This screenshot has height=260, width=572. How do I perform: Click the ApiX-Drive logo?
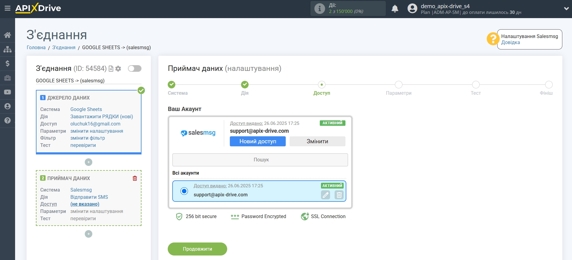click(x=38, y=8)
